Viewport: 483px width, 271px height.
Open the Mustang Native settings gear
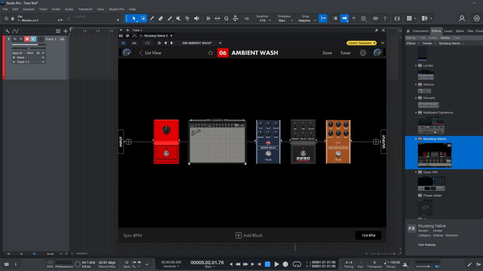pos(363,53)
